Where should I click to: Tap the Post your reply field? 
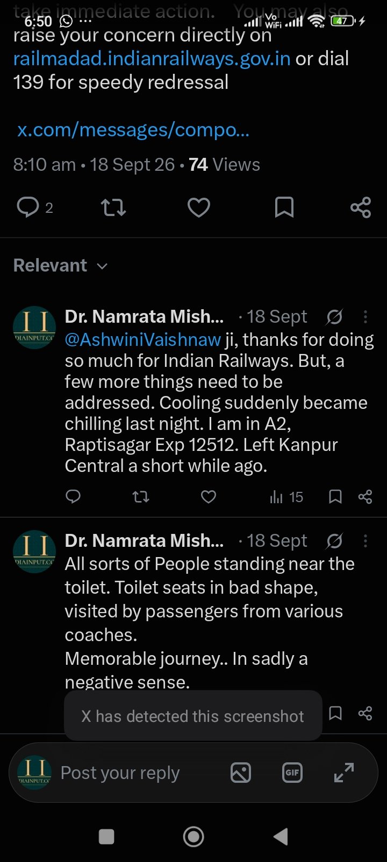[120, 773]
